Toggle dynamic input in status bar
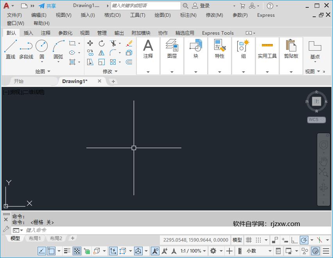The width and height of the screenshot is (333, 258). tap(285, 240)
